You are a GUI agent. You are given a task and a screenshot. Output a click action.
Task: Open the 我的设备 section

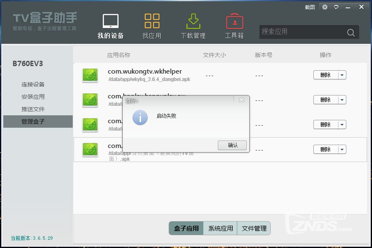(110, 26)
